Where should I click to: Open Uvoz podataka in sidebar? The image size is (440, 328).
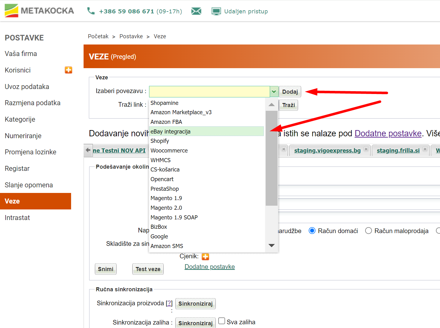27,87
